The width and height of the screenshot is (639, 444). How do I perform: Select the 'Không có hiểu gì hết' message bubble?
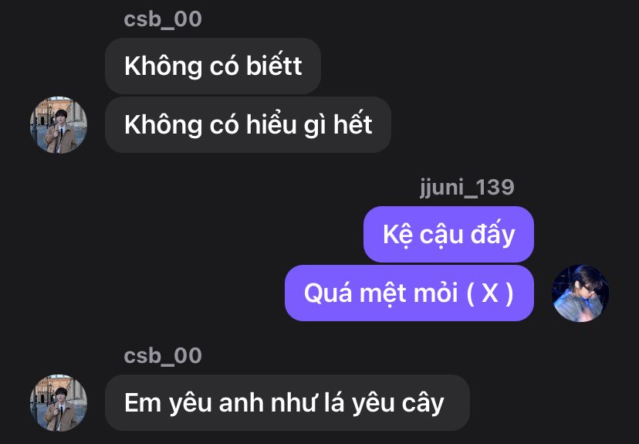point(248,125)
